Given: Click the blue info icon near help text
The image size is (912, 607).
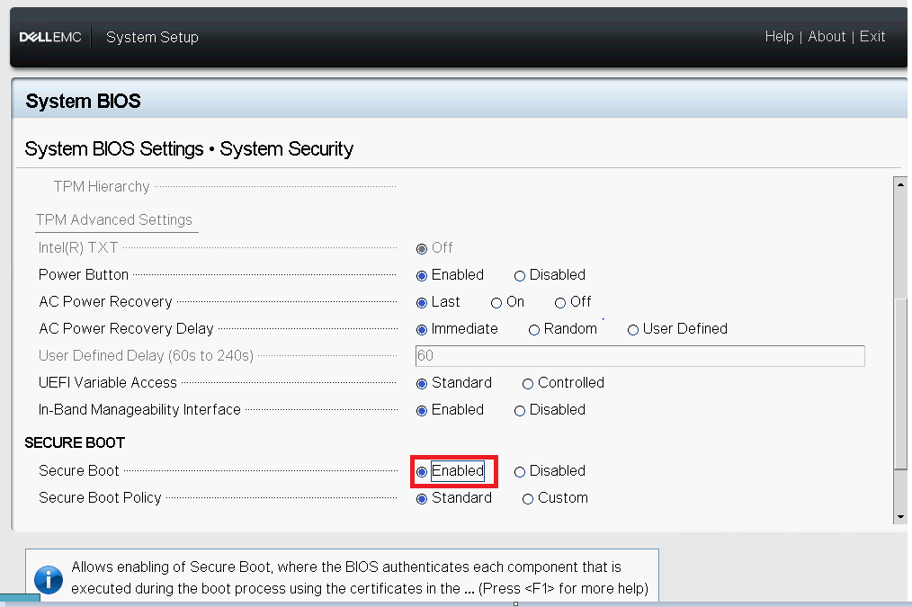Looking at the screenshot, I should click(49, 580).
